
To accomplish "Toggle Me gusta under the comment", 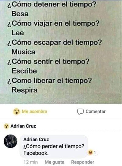I will (55, 162).
